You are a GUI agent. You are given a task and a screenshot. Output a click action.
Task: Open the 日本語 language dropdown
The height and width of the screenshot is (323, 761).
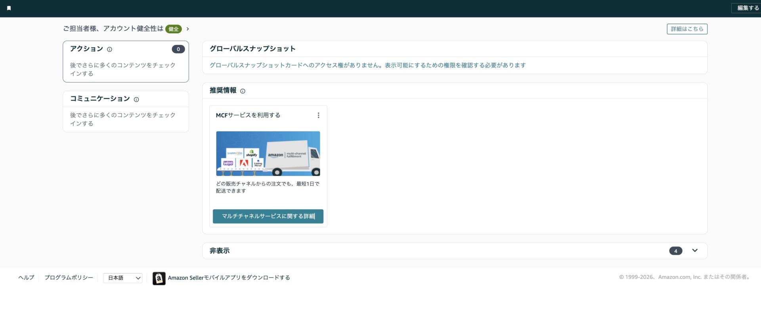[x=123, y=278]
